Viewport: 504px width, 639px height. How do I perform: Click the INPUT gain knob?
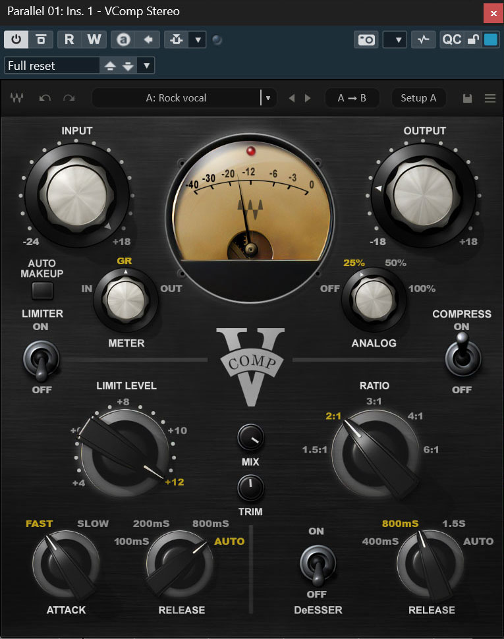[78, 194]
